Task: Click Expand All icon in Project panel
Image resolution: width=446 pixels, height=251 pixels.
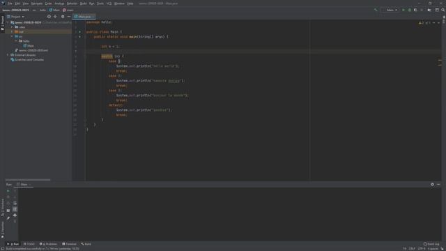Action: click(55, 17)
